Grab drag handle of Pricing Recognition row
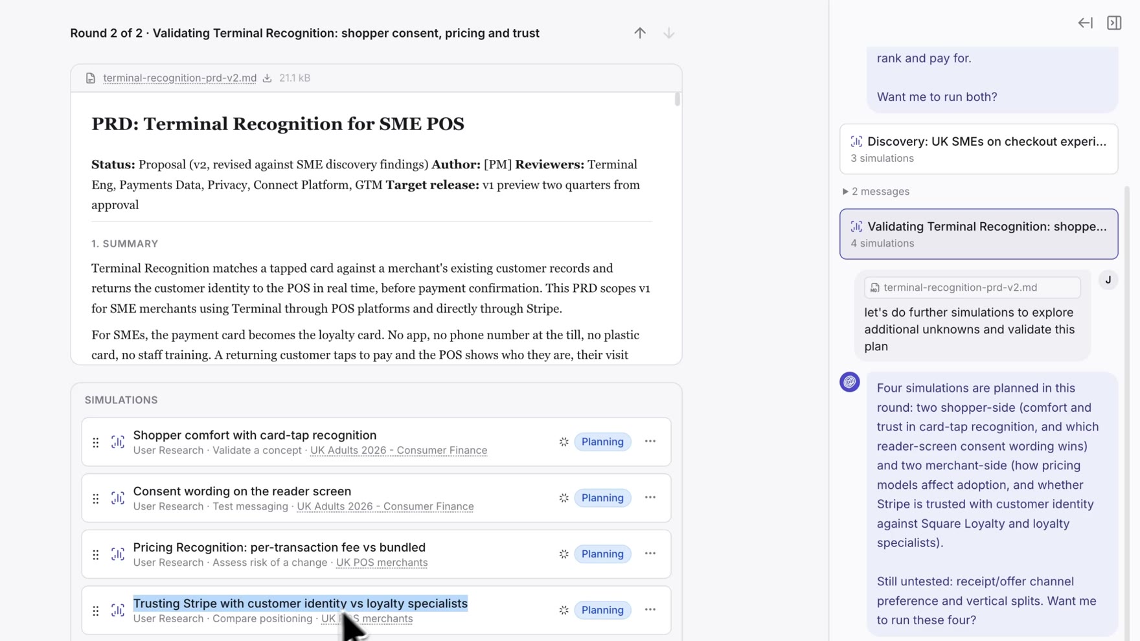 (x=96, y=555)
